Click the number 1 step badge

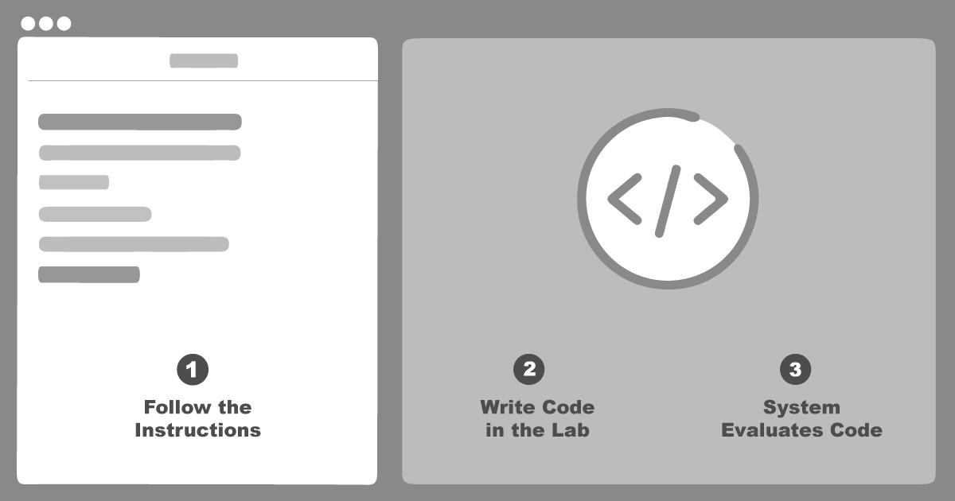pos(192,369)
